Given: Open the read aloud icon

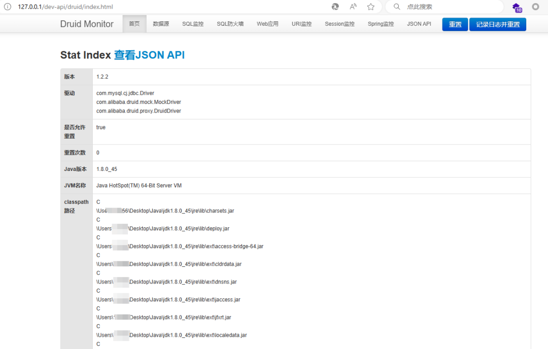Looking at the screenshot, I should click(353, 7).
